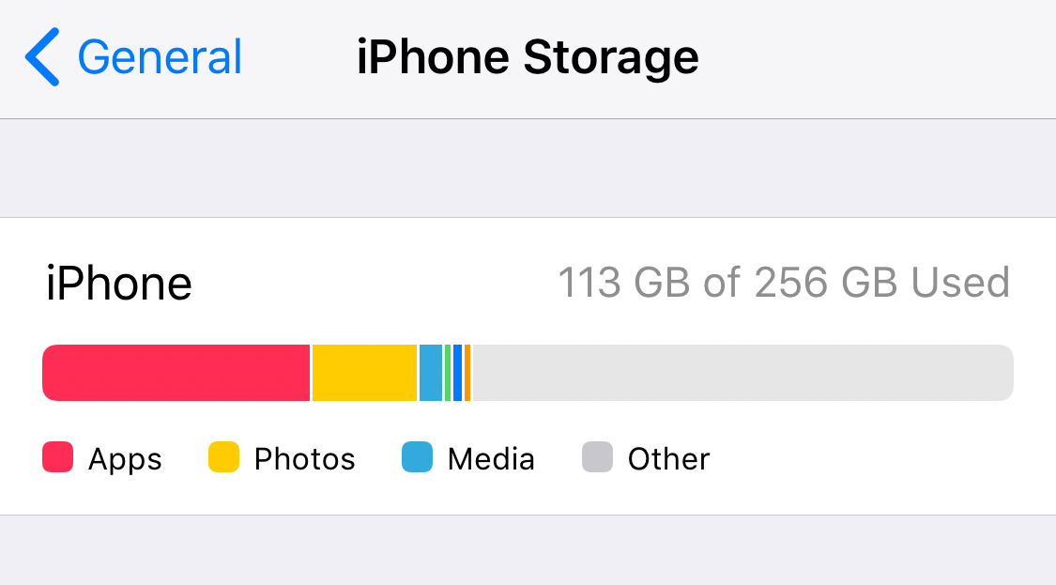The width and height of the screenshot is (1056, 585).
Task: Click the gray Other legend swatch
Action: click(597, 457)
